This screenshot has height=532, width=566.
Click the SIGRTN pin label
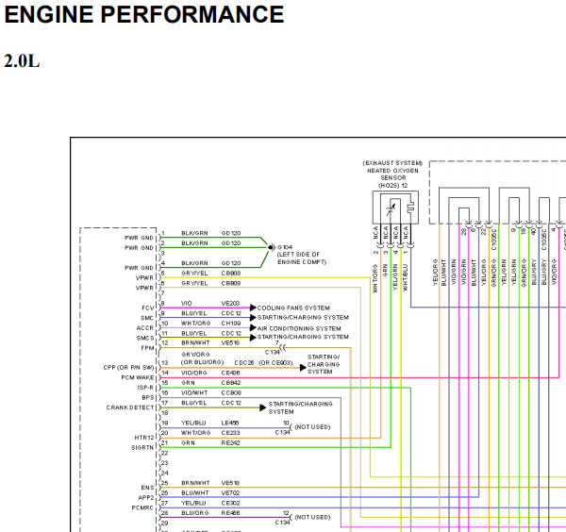(142, 447)
